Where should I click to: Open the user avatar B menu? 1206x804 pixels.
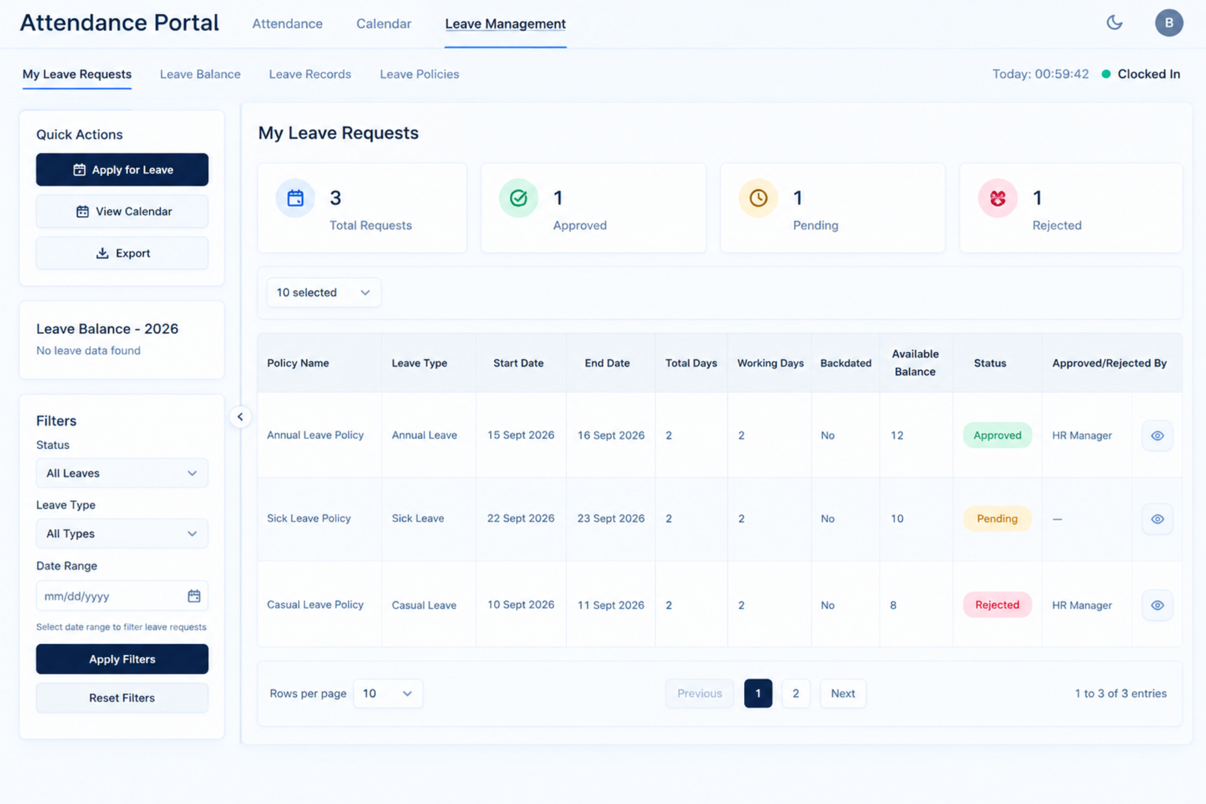tap(1169, 23)
